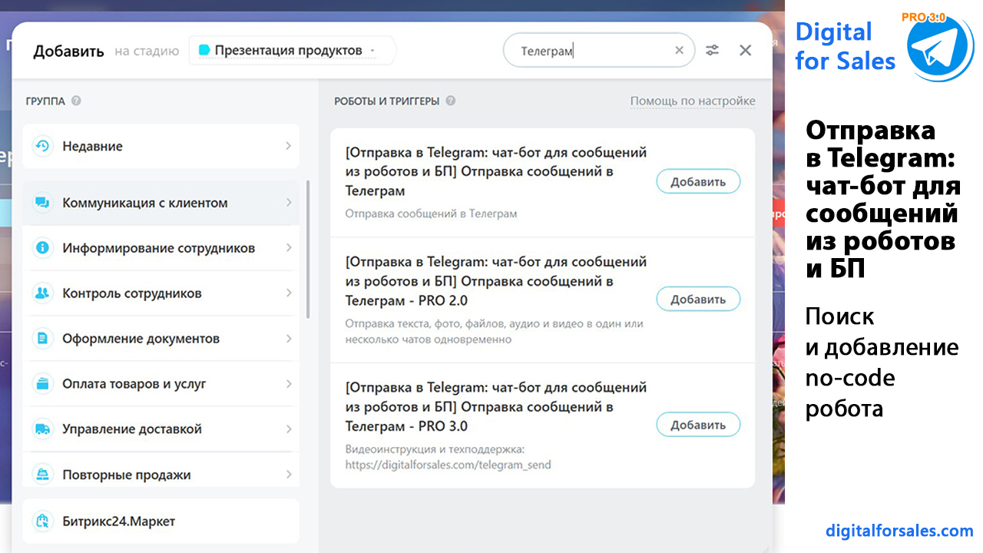Image resolution: width=983 pixels, height=553 pixels.
Task: Click the на стадию label
Action: tap(147, 51)
